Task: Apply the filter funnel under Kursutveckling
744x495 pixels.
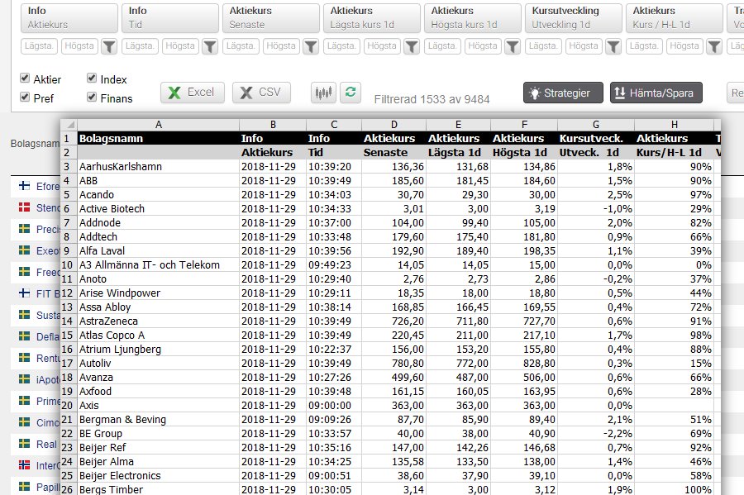Action: point(613,46)
